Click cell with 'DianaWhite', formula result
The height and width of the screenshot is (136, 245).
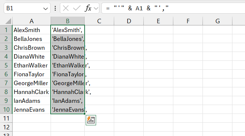pos(68,56)
